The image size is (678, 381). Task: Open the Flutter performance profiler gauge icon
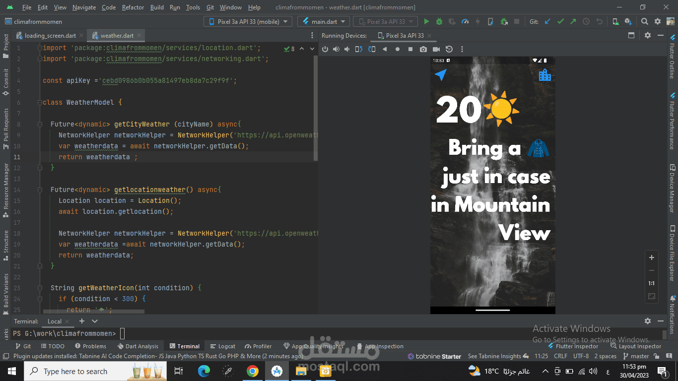coord(465,21)
